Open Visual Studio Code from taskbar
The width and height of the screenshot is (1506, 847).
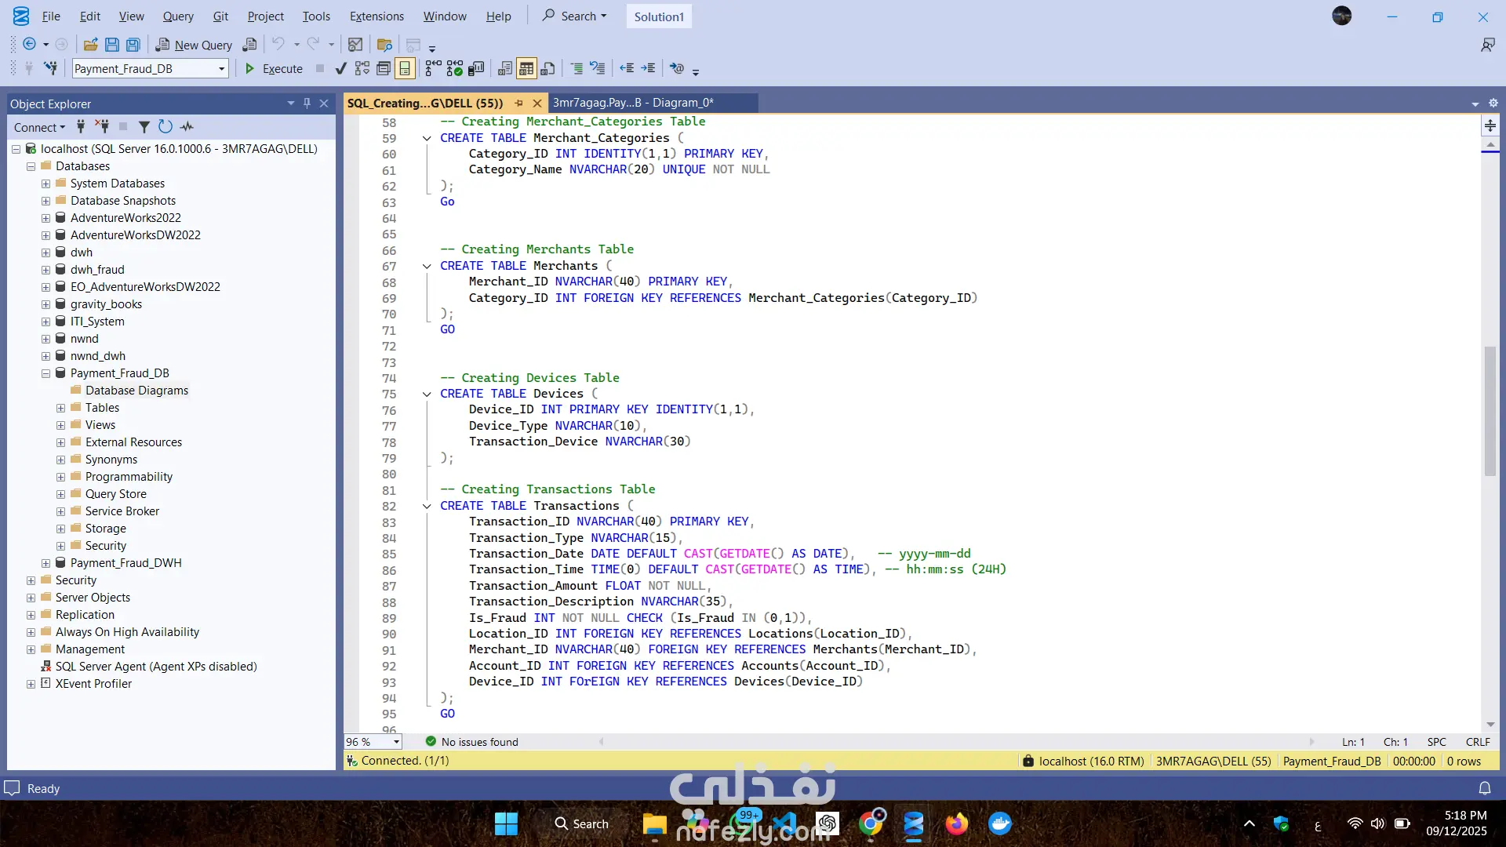coord(784,823)
